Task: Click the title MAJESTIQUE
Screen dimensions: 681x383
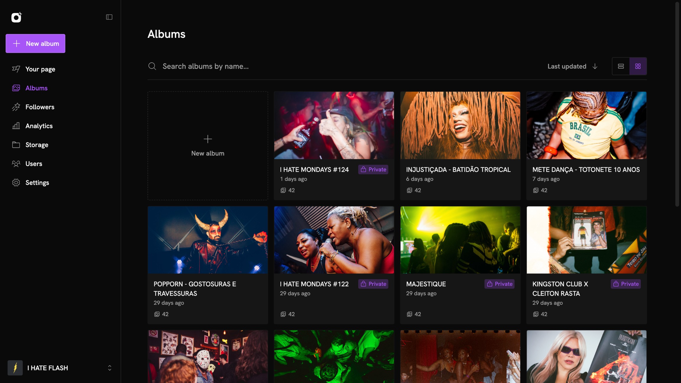Action: click(426, 284)
